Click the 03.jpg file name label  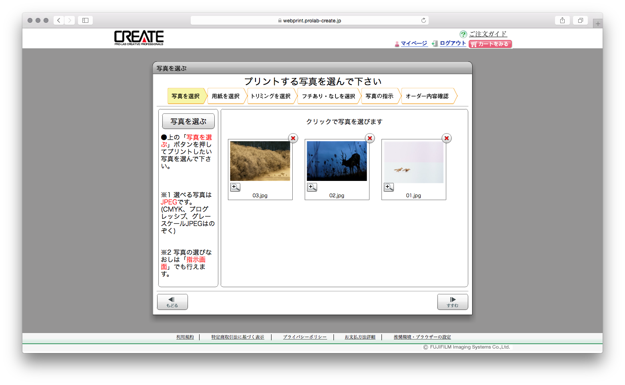point(260,195)
